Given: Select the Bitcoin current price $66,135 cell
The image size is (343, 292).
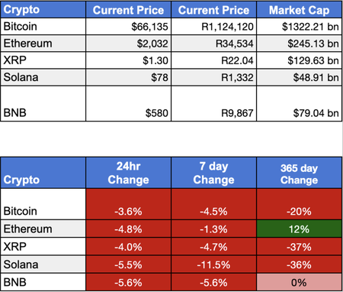Looking at the screenshot, I should tap(129, 27).
